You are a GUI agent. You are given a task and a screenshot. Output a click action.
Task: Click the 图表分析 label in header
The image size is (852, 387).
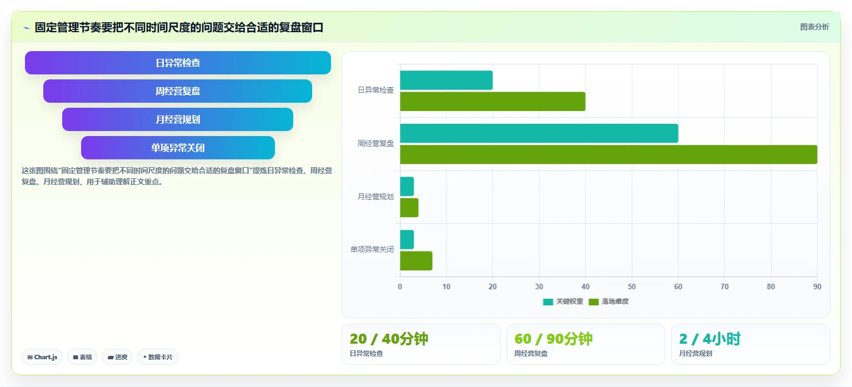pyautogui.click(x=814, y=27)
